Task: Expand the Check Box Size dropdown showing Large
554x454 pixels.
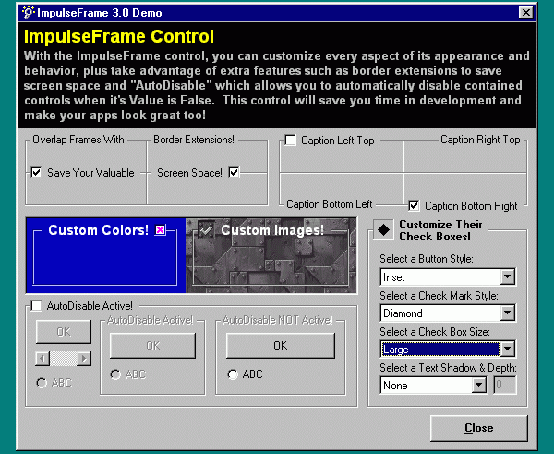Action: click(x=507, y=349)
